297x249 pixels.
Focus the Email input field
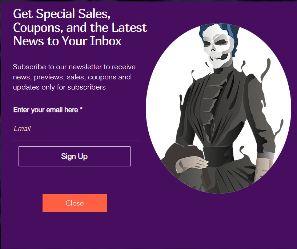pyautogui.click(x=76, y=129)
